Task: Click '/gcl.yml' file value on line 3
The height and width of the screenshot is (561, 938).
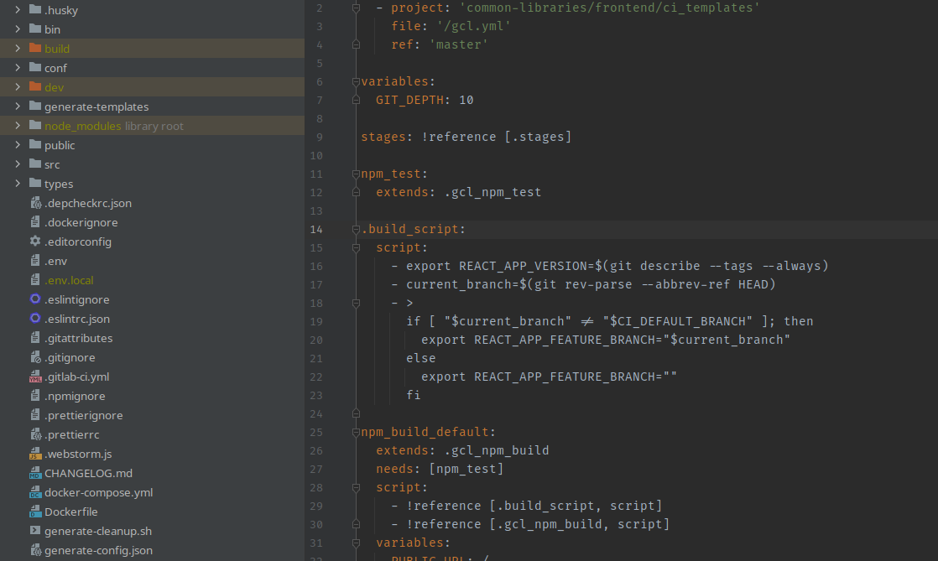Action: pyautogui.click(x=474, y=26)
